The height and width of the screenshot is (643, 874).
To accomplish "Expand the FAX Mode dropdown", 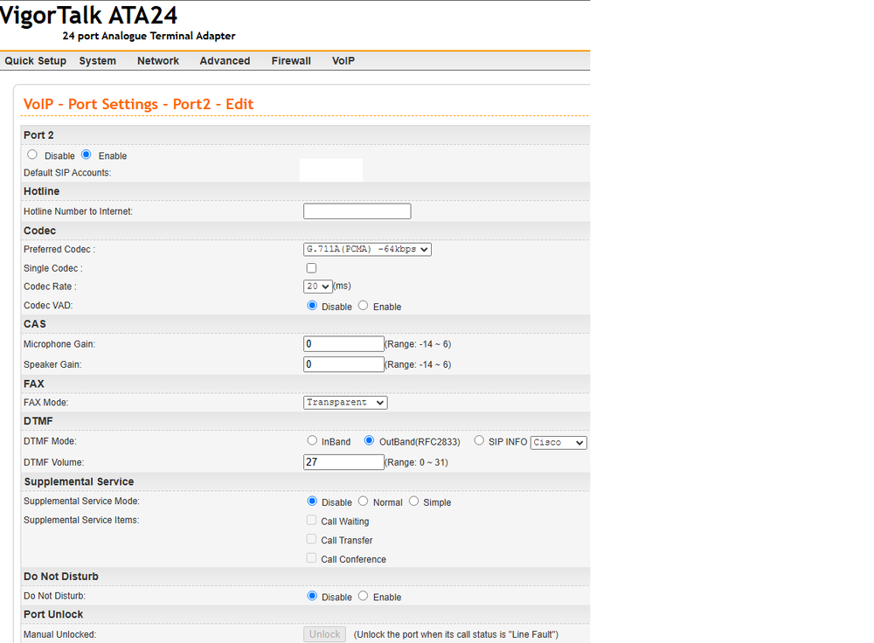I will click(x=345, y=403).
